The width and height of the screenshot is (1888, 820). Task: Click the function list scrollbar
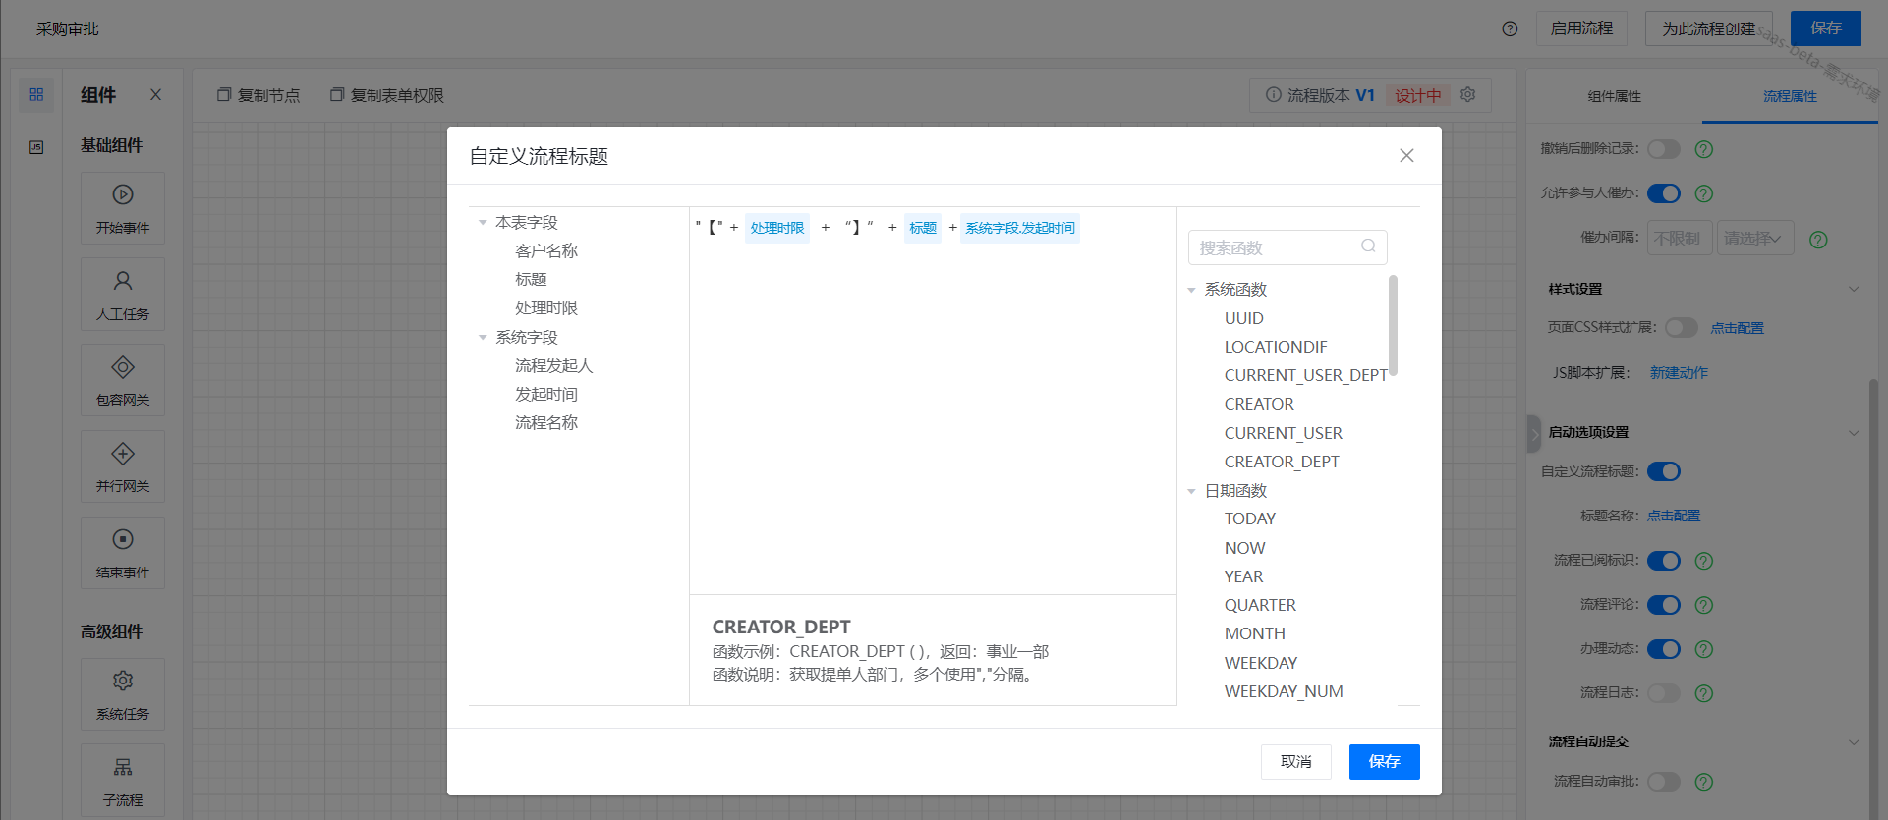tap(1393, 324)
